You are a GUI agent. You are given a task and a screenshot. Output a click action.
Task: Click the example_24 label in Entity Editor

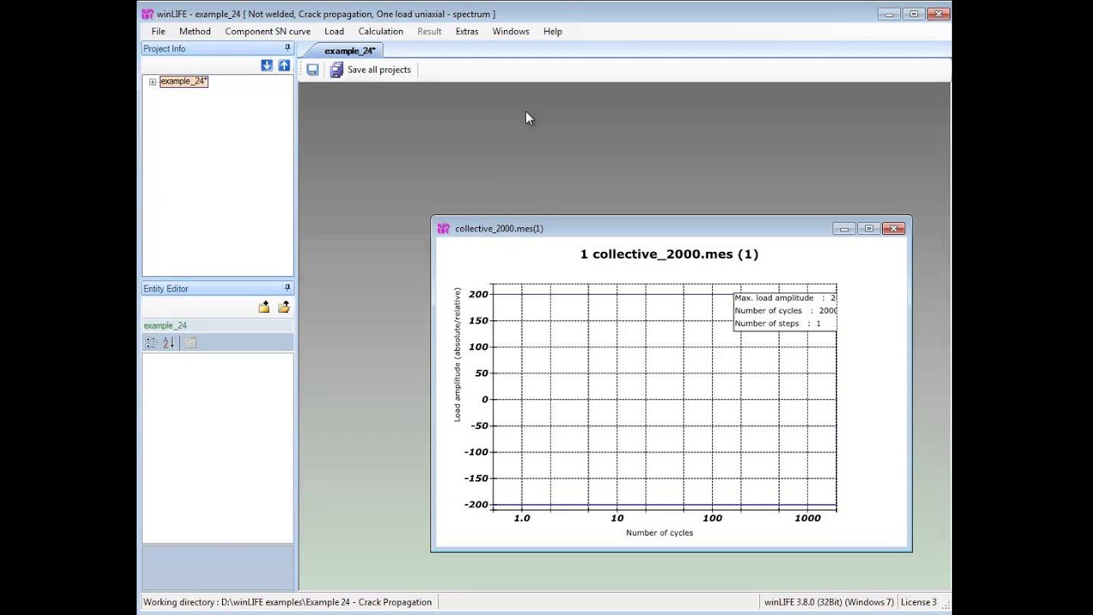click(x=165, y=325)
